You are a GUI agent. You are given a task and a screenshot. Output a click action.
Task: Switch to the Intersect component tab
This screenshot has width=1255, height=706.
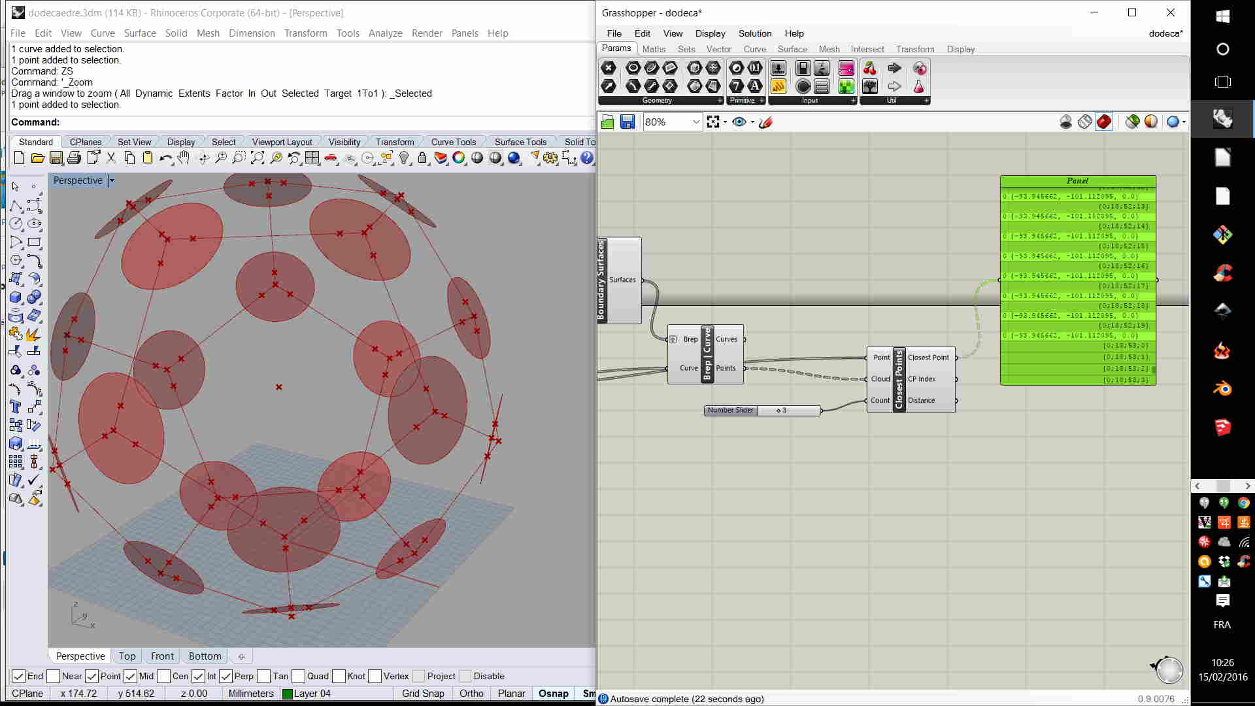click(867, 49)
